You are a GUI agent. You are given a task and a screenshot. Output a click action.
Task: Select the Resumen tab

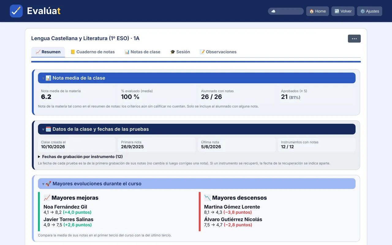coord(48,52)
